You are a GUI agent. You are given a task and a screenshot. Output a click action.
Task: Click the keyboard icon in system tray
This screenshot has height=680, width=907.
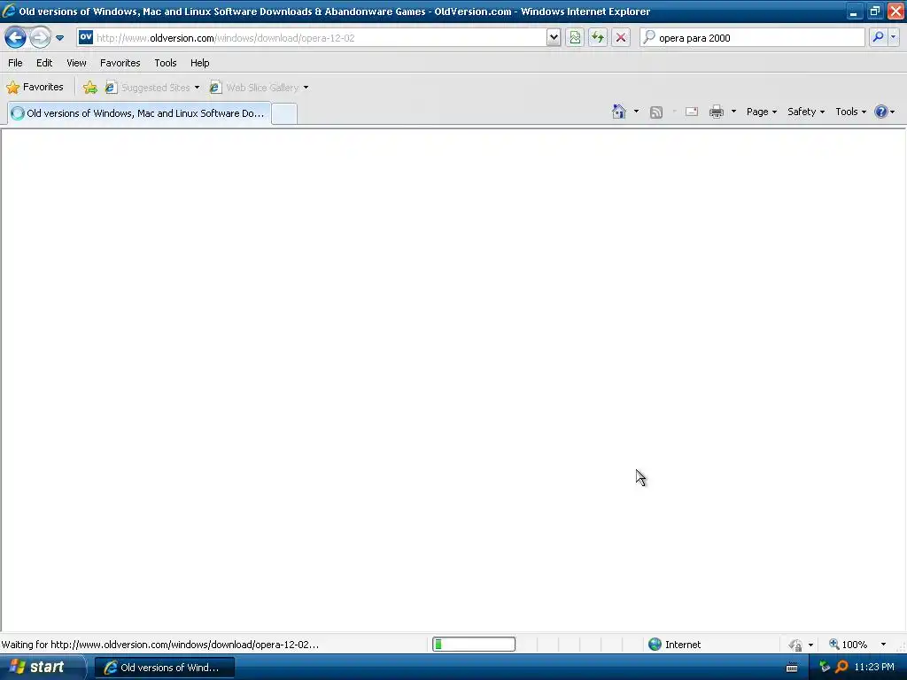(792, 668)
